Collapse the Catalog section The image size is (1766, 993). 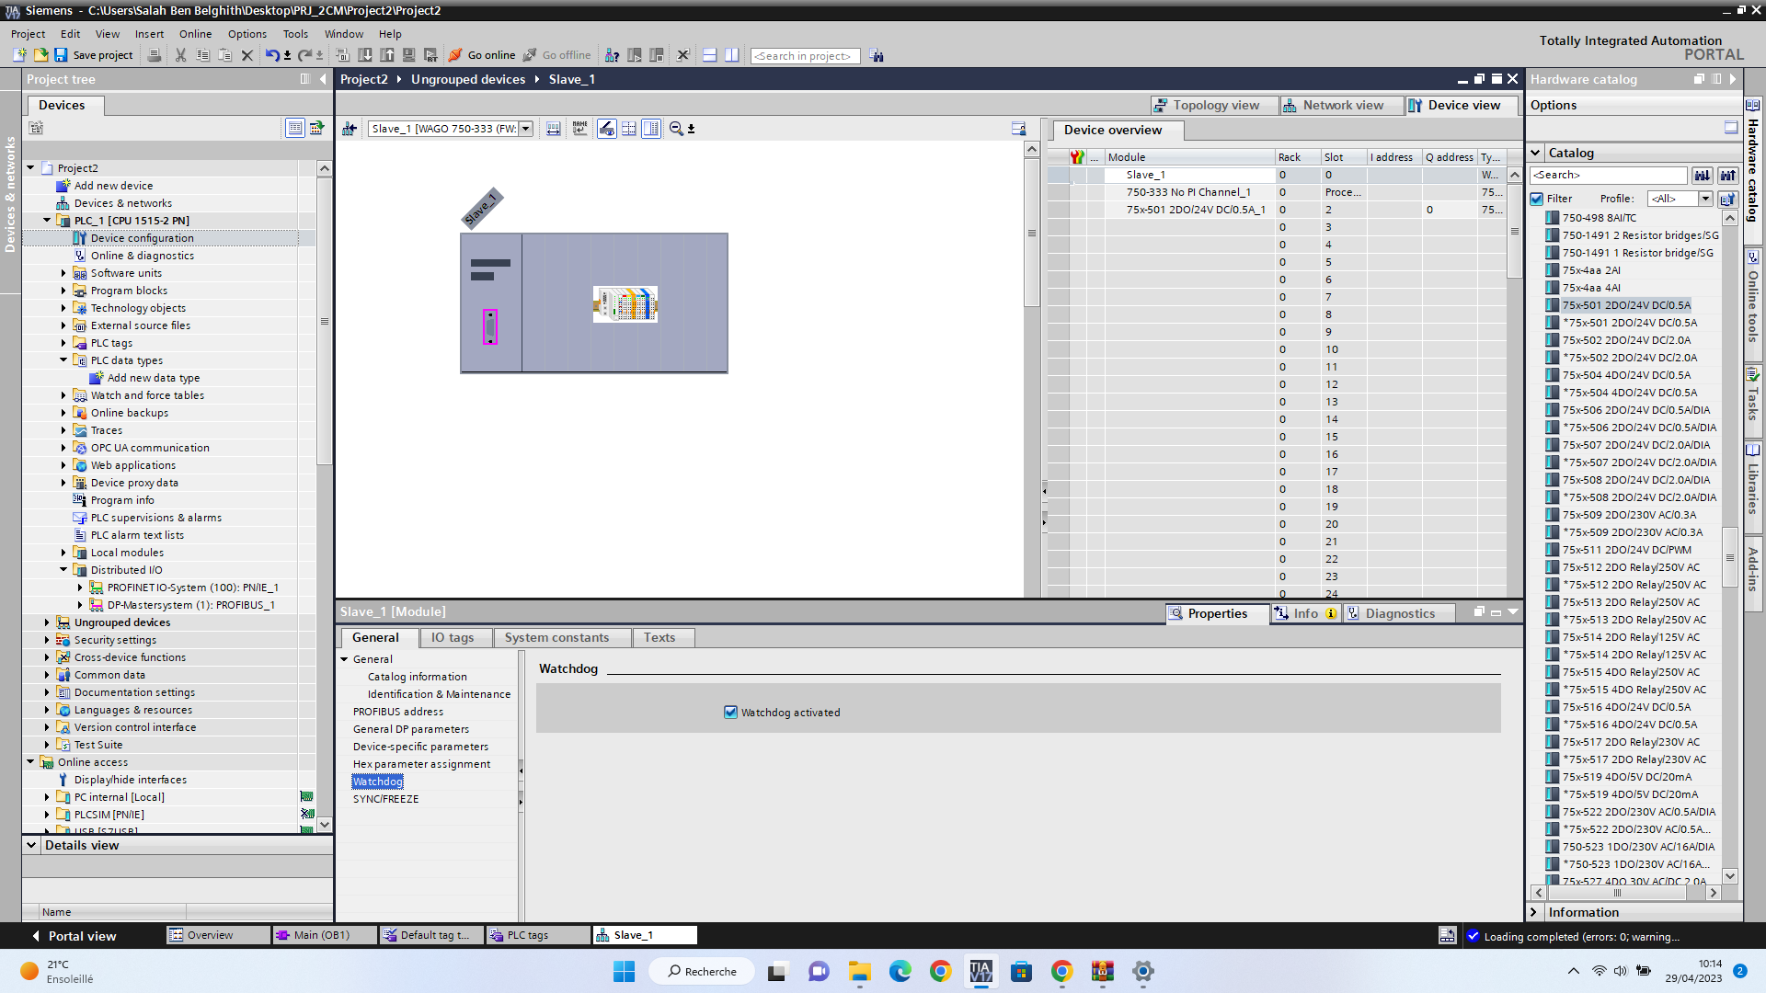point(1535,153)
